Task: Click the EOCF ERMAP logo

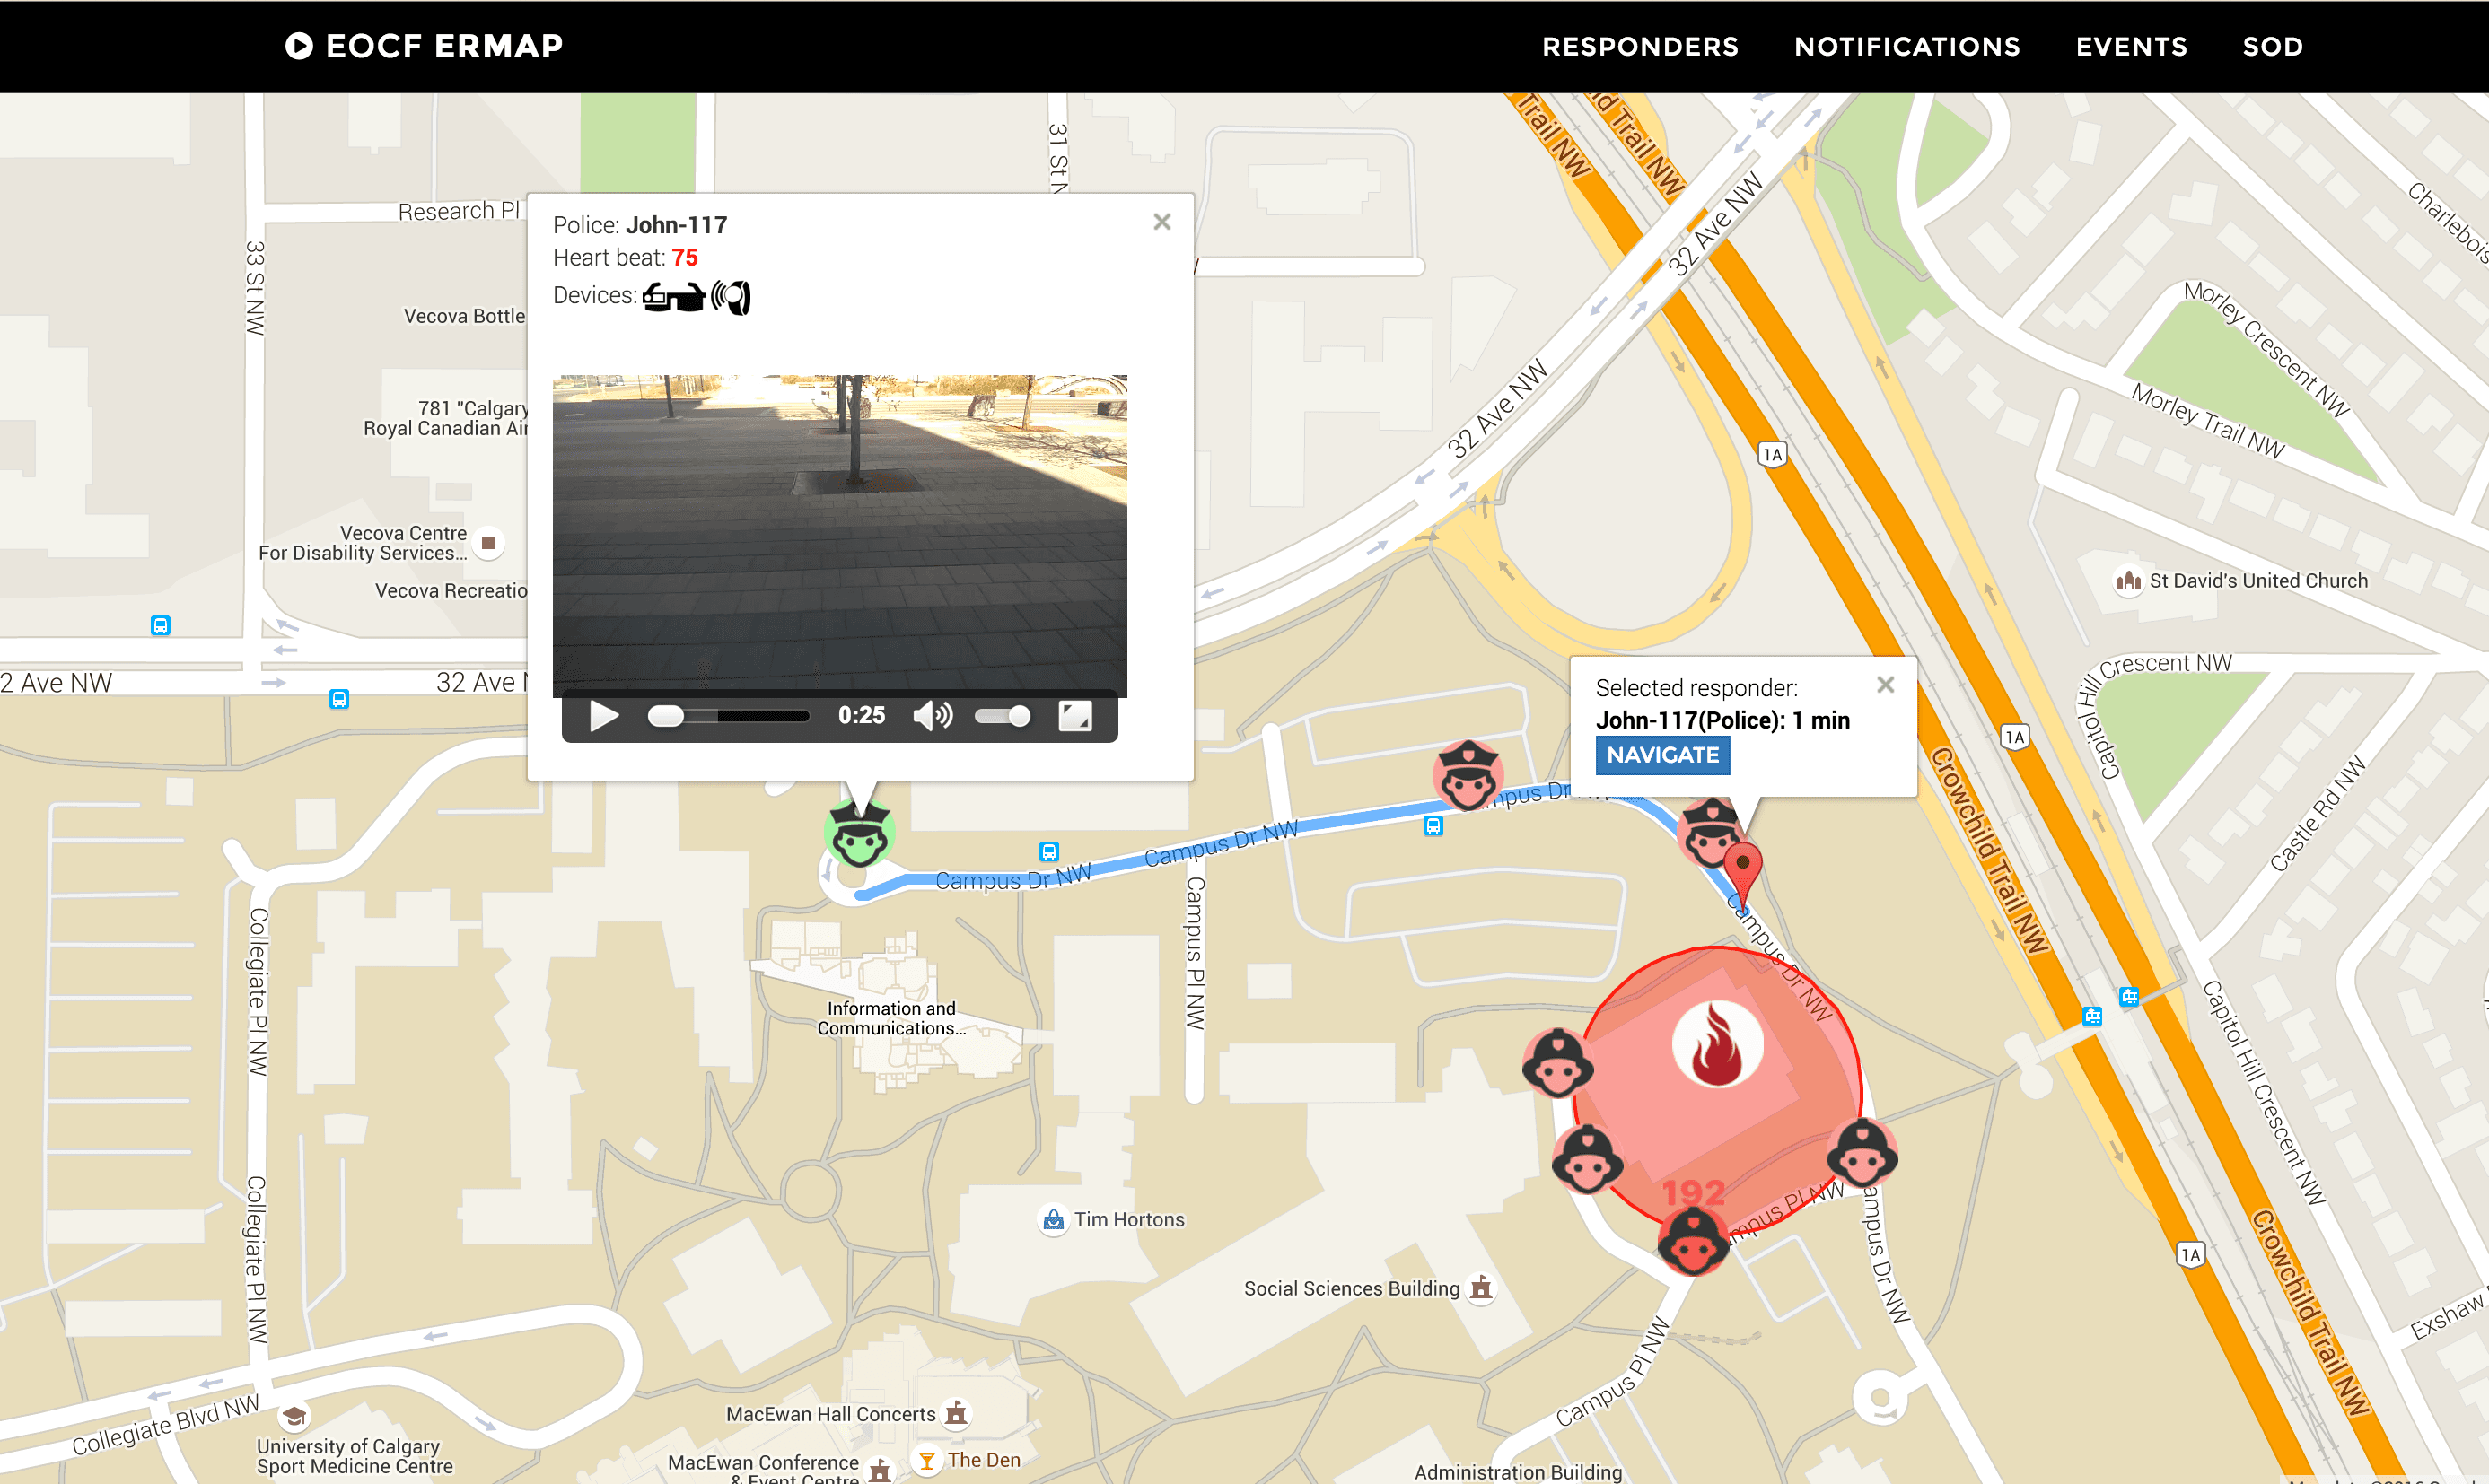Action: coord(425,46)
